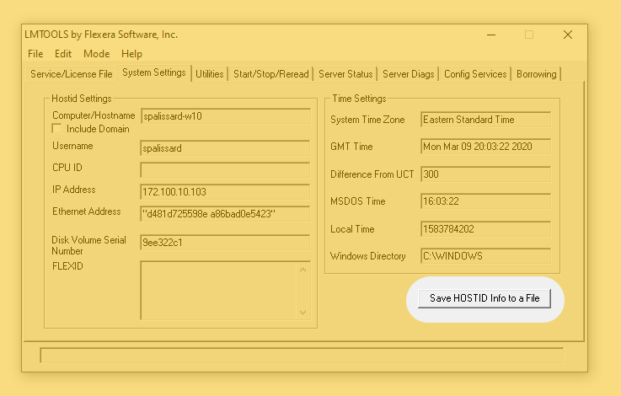621x396 pixels.
Task: Click the Hostid Settings group label
Action: coord(82,99)
